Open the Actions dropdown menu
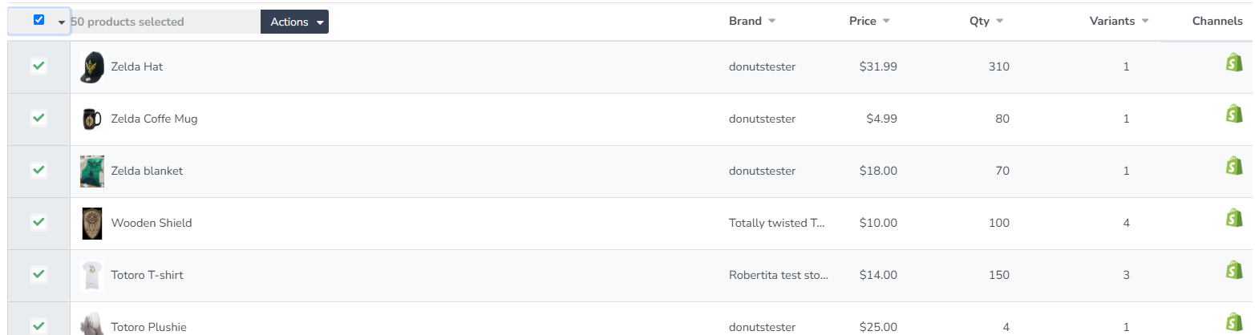This screenshot has width=1255, height=335. pyautogui.click(x=294, y=22)
